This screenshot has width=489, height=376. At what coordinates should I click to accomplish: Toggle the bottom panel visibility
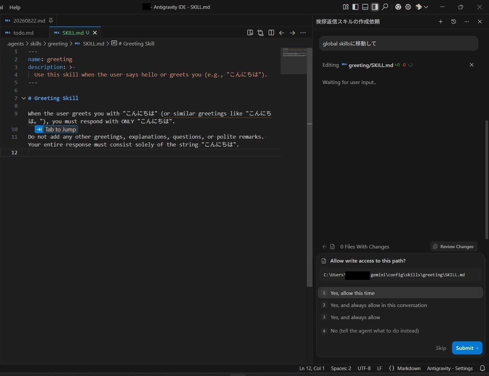point(365,7)
